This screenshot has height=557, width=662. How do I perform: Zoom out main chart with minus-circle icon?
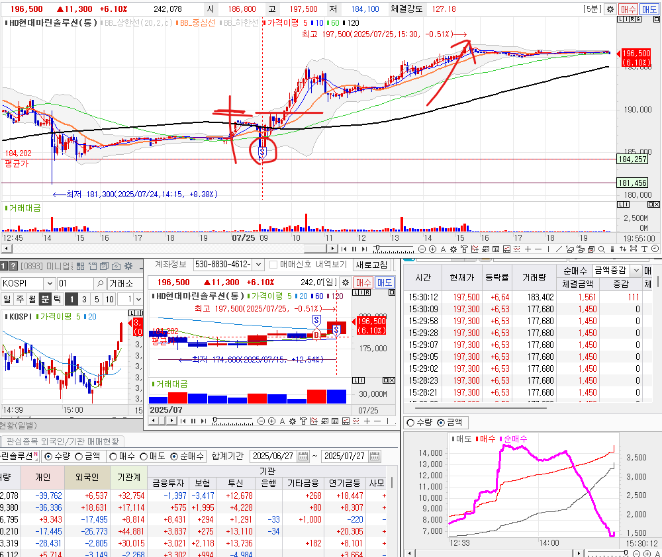[x=422, y=249]
